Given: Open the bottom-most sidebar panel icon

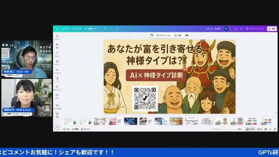Looking at the screenshot, I should (57, 115).
